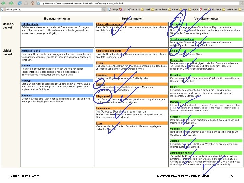The width and height of the screenshot is (244, 183).
Task: Open the Fabrikmethode pattern link
Action: (x=30, y=24)
